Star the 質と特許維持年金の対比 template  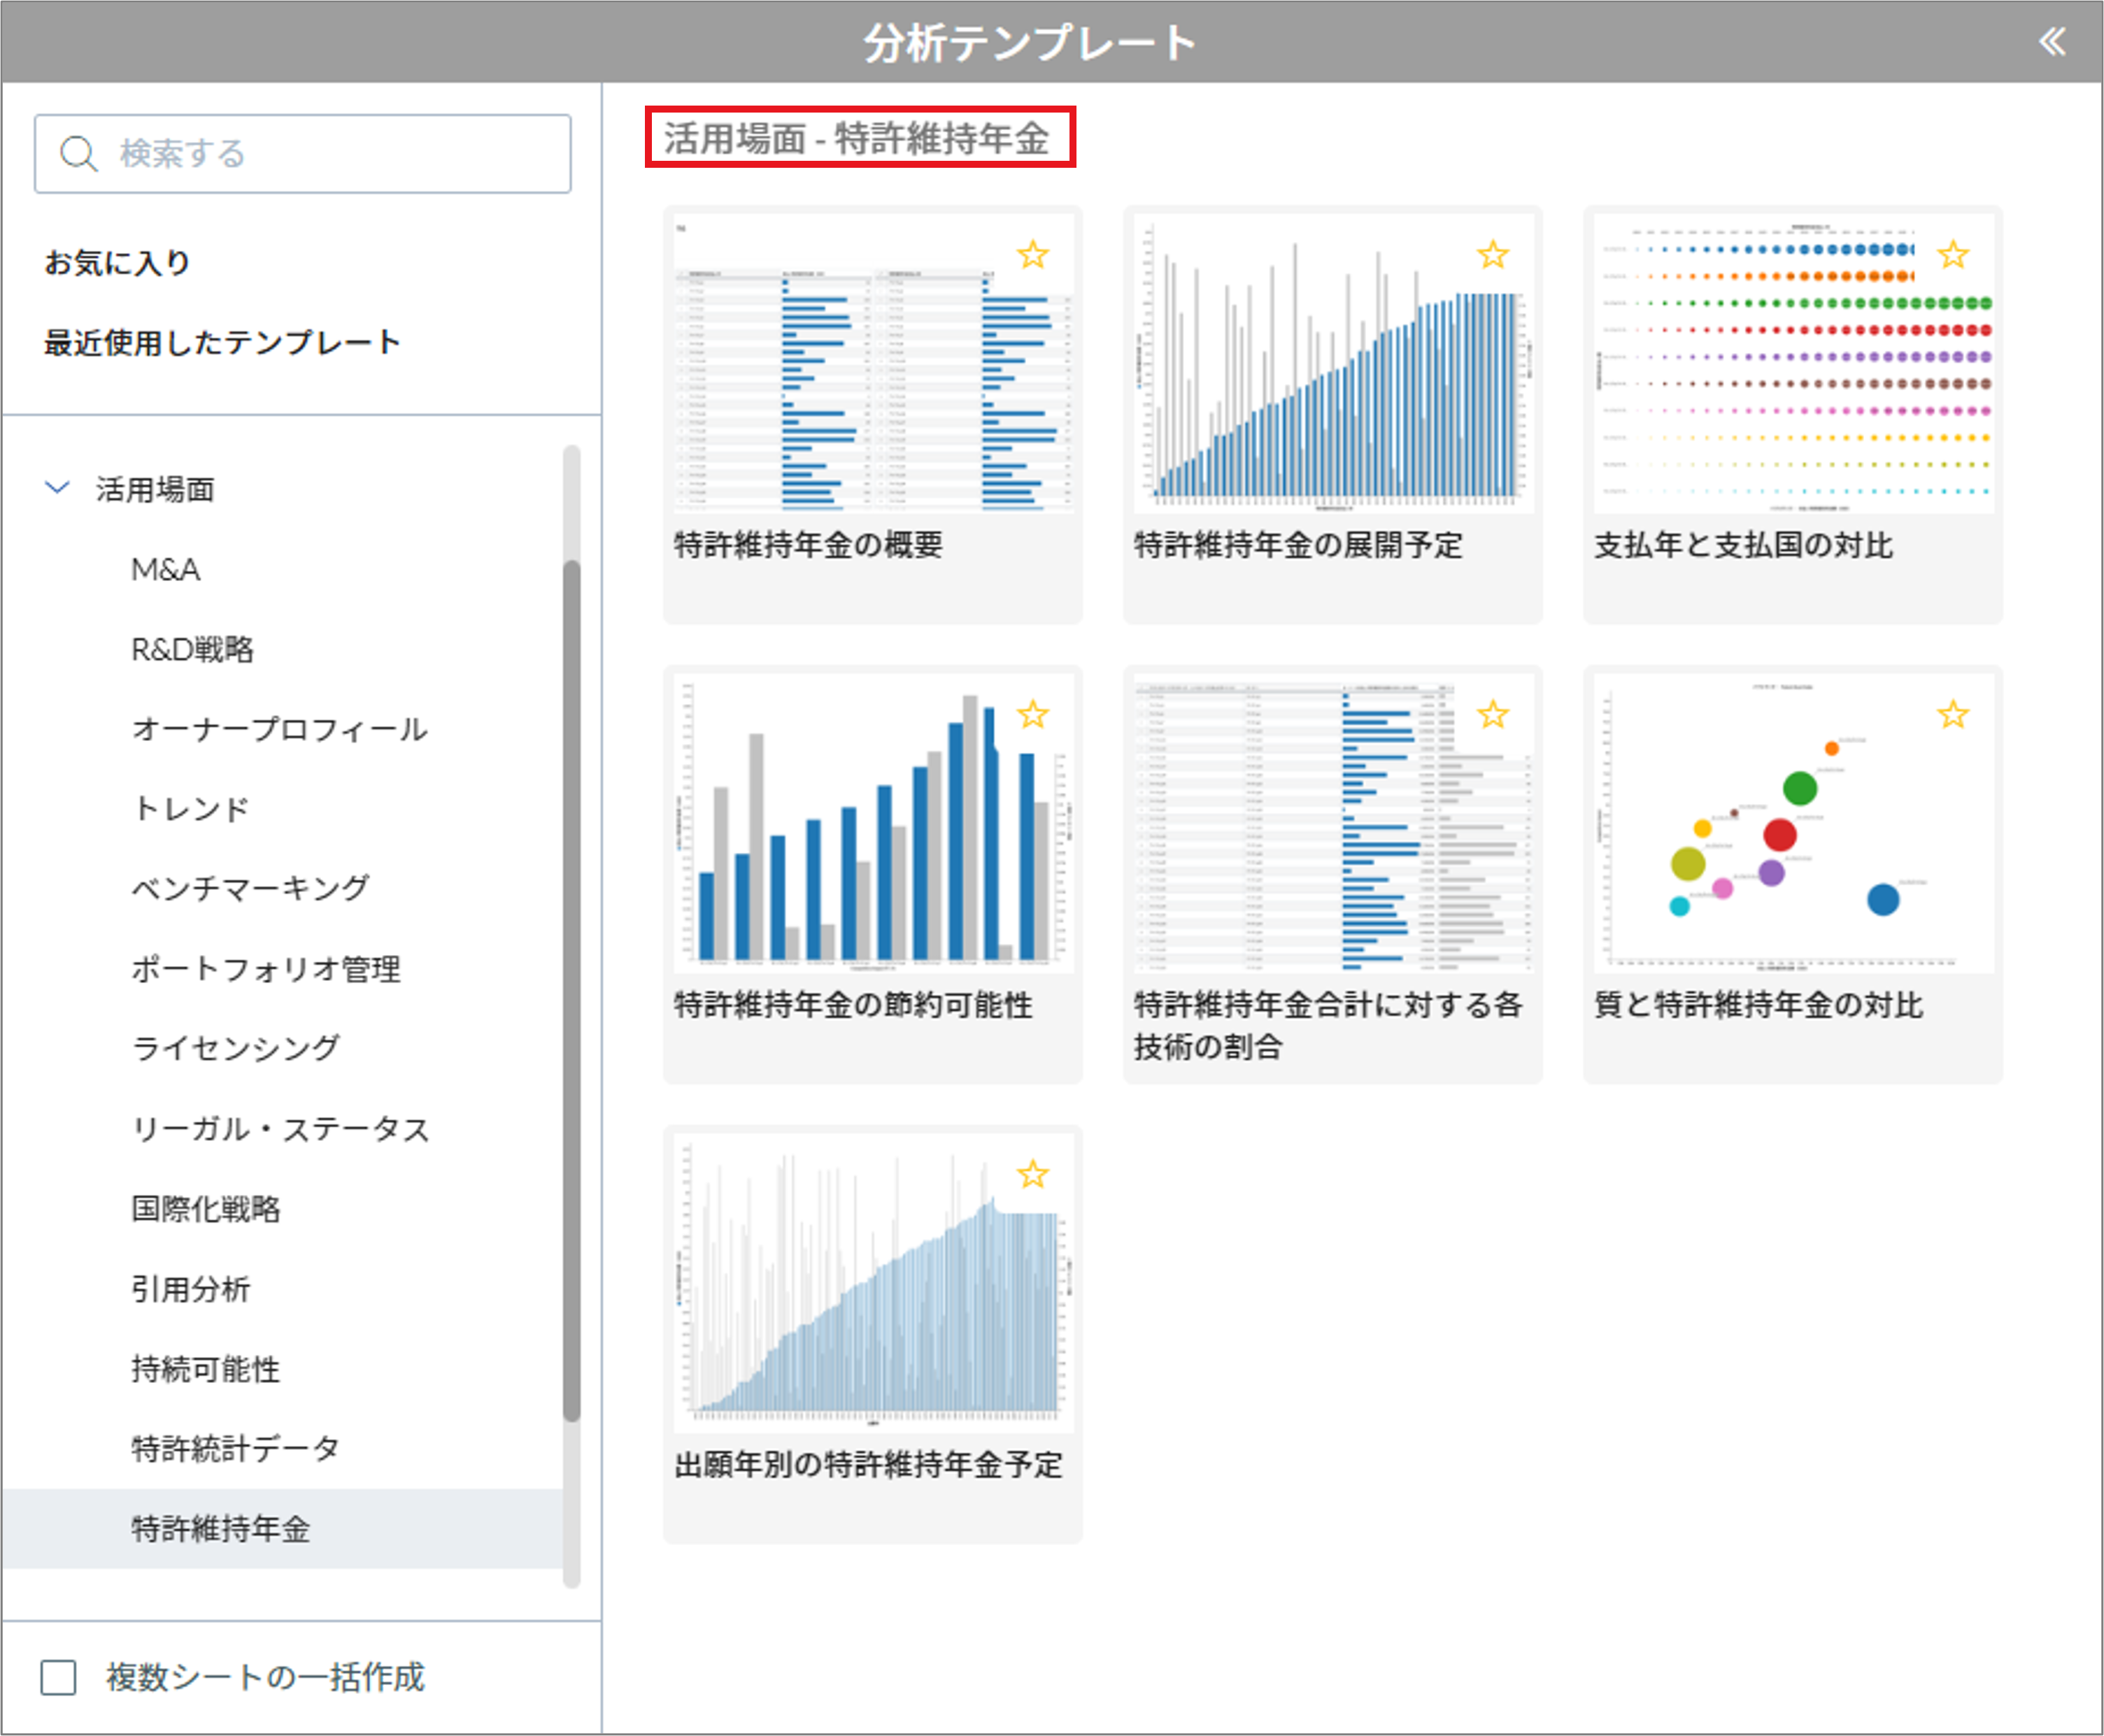point(1953,715)
